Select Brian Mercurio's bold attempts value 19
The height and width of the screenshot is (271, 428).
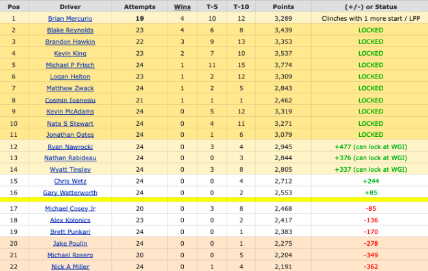140,19
